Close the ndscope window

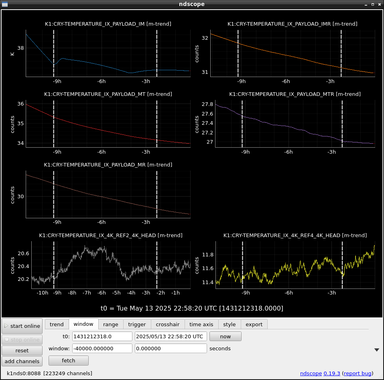coord(380,4)
